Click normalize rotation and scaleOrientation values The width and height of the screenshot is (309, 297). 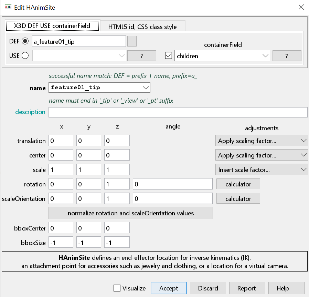(x=131, y=213)
